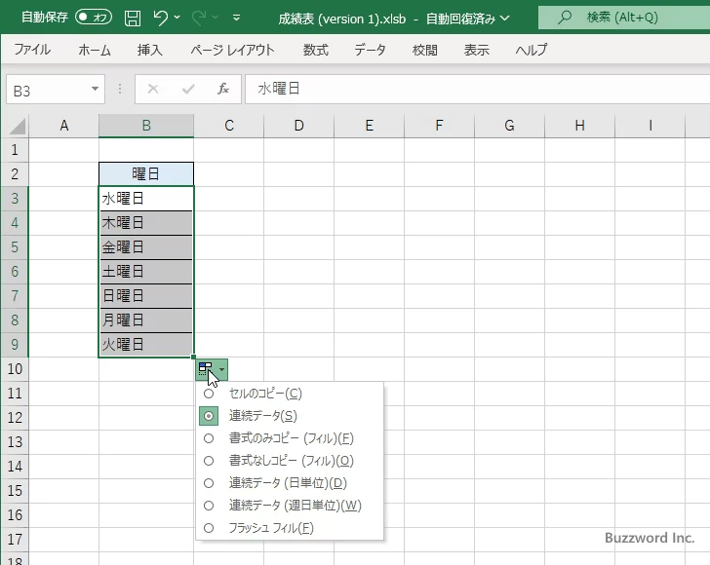Open the データ ribbon tab

(x=370, y=50)
